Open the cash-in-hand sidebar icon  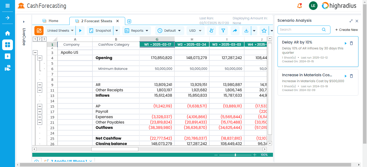8,68
